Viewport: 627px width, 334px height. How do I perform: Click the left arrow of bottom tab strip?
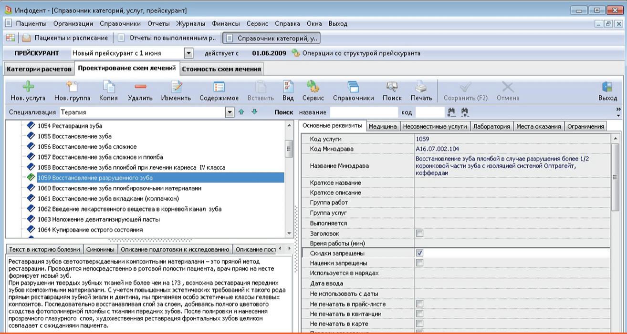point(281,249)
